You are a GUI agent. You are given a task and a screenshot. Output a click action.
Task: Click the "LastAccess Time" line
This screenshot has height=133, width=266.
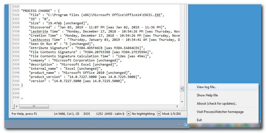pos(104,40)
